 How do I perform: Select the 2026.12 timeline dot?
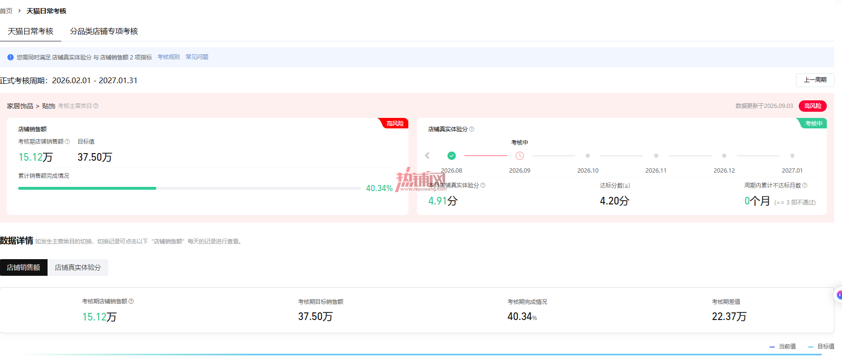point(724,155)
